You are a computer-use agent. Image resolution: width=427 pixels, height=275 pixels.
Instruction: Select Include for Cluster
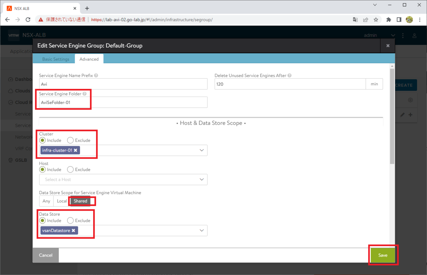pos(42,140)
